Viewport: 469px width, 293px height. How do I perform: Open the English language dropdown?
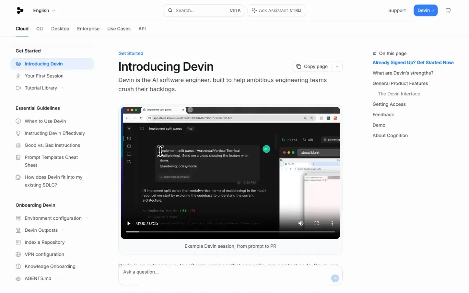(x=44, y=10)
